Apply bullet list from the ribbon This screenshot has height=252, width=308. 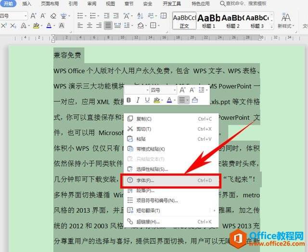[80, 16]
